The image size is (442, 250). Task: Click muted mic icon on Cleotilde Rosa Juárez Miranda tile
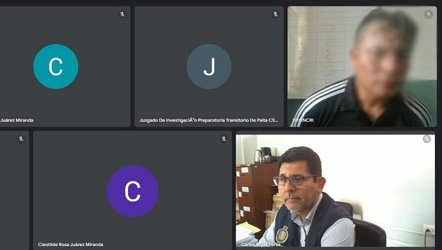pyautogui.click(x=224, y=139)
